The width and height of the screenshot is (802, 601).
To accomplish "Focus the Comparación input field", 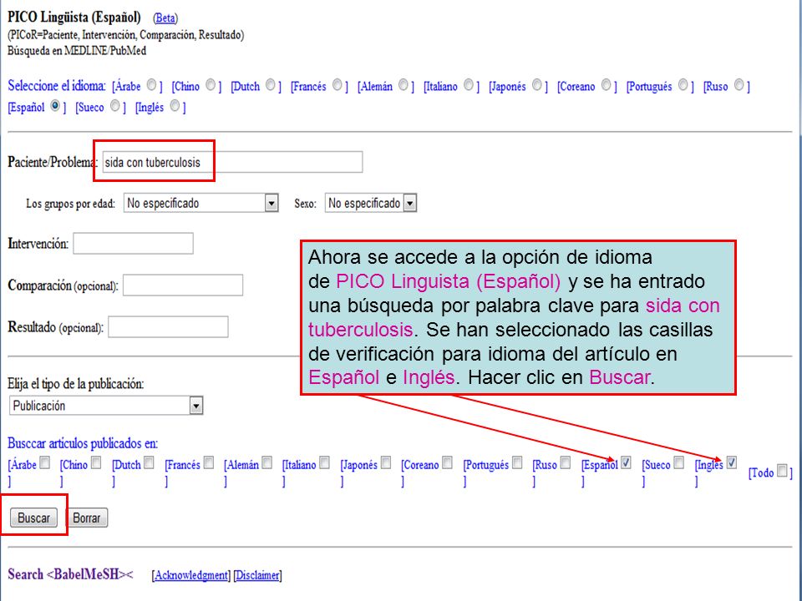I will pyautogui.click(x=183, y=285).
